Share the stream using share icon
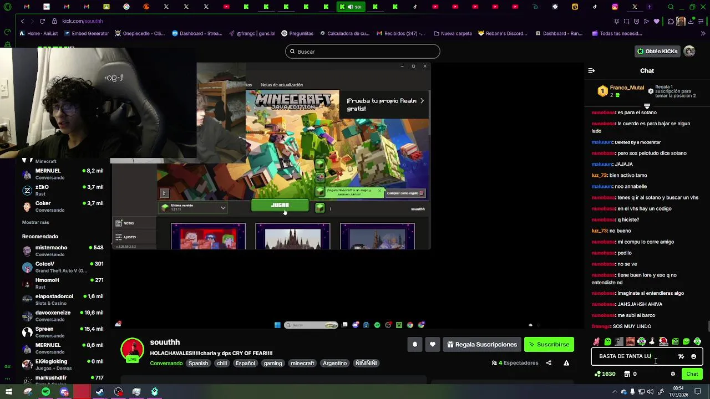This screenshot has height=399, width=710. [x=549, y=363]
